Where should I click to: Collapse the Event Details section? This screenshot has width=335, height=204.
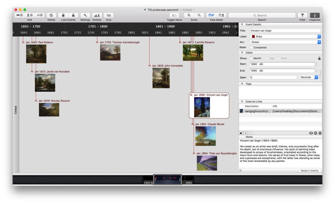point(242,25)
